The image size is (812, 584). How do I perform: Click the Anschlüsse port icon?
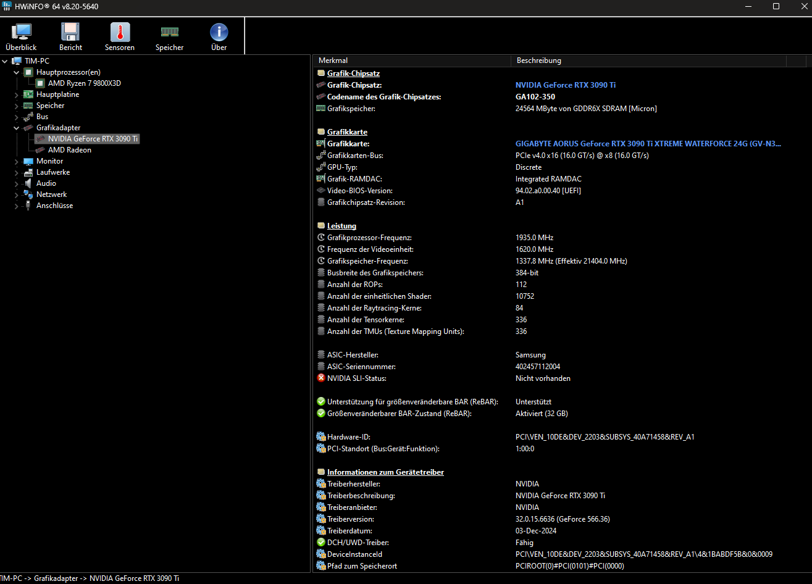click(28, 206)
